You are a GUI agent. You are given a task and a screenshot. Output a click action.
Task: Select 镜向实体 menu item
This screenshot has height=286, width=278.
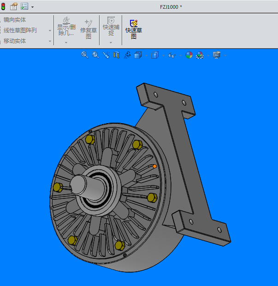tap(15, 20)
